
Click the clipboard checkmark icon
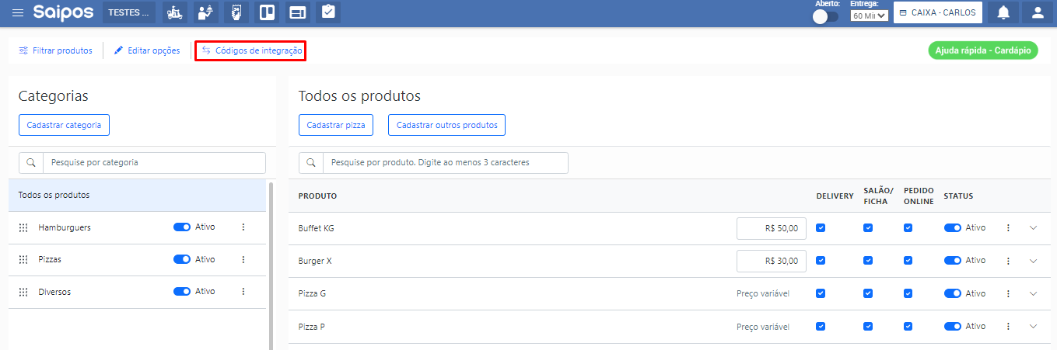328,12
